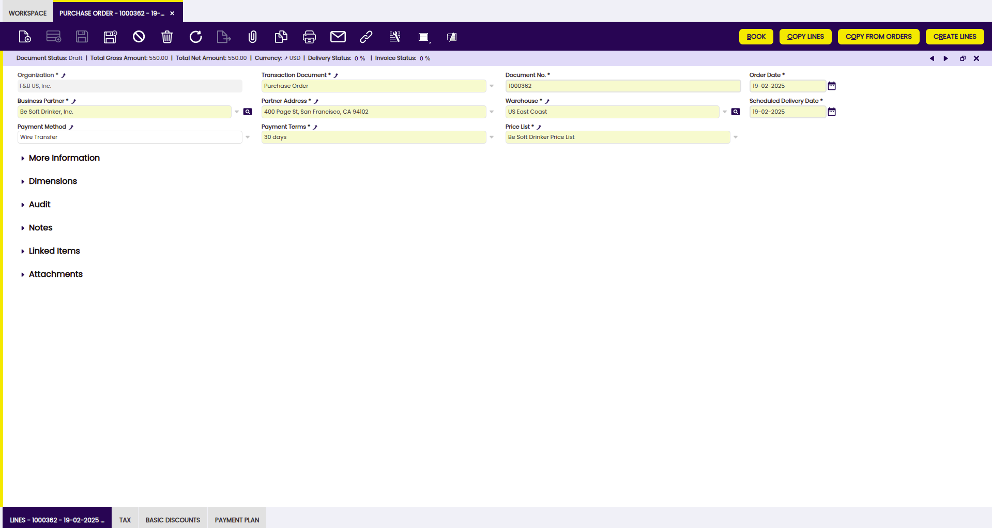Expand the Audit section
This screenshot has width=992, height=528.
[x=39, y=205]
